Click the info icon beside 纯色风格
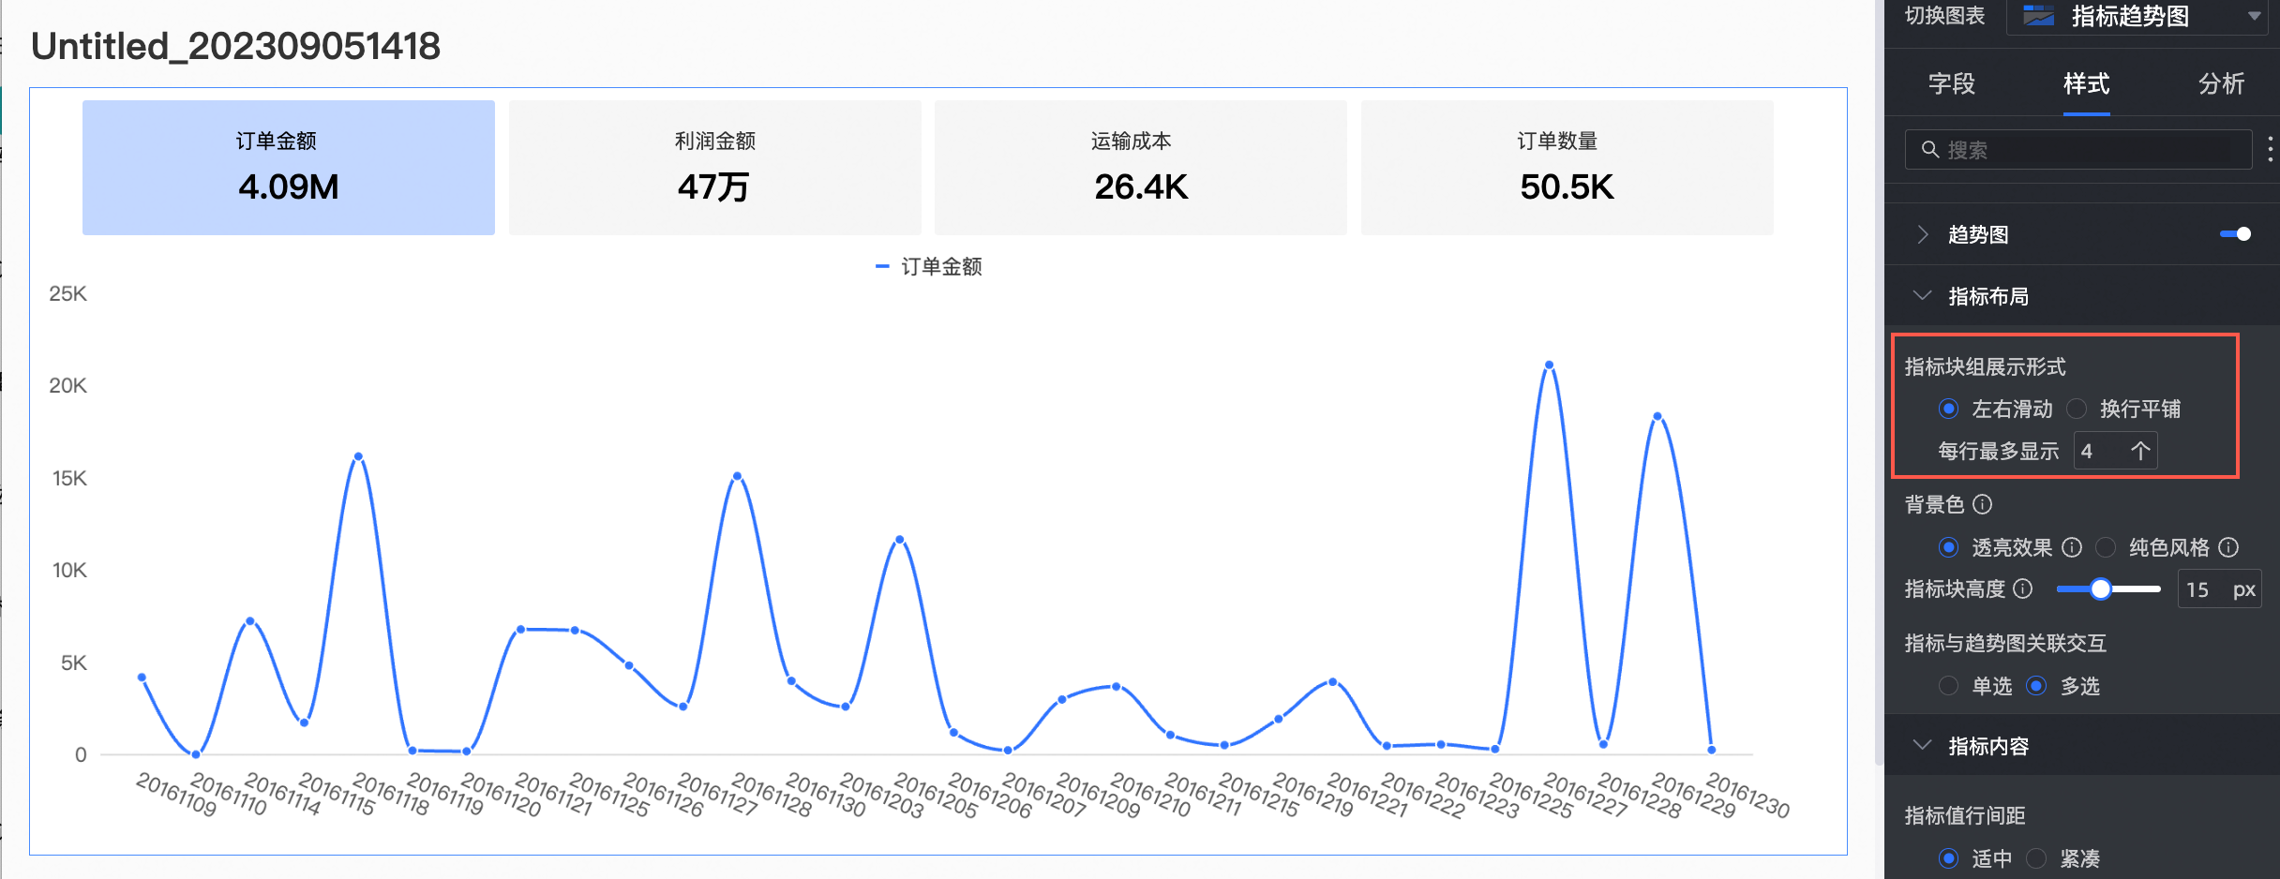 tap(2228, 547)
